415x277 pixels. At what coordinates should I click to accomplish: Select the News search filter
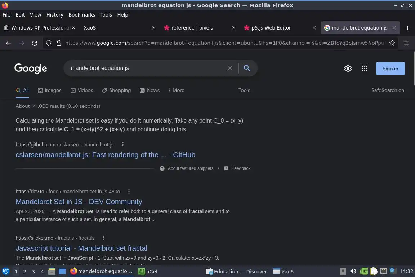(x=150, y=91)
